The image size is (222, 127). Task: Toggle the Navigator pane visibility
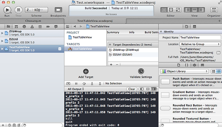click(x=187, y=10)
